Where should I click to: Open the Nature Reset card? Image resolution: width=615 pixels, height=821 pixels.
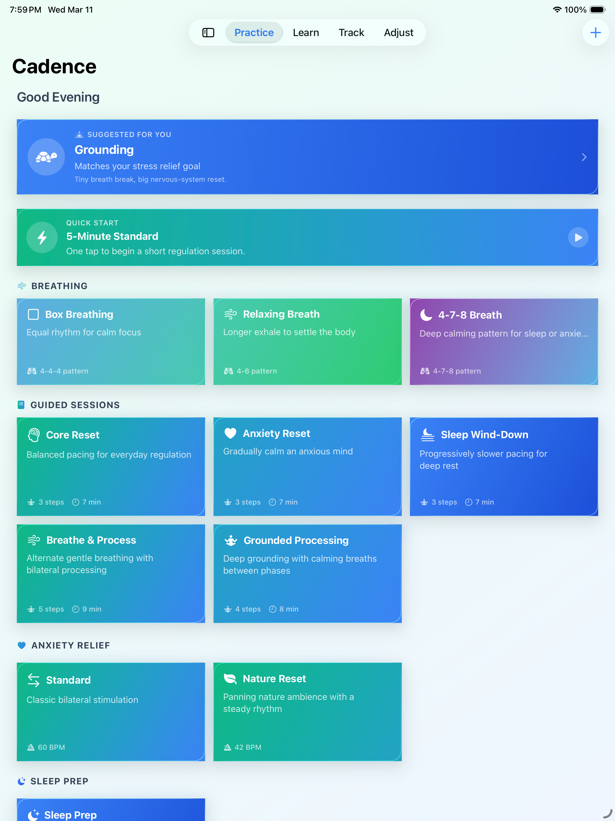click(307, 712)
